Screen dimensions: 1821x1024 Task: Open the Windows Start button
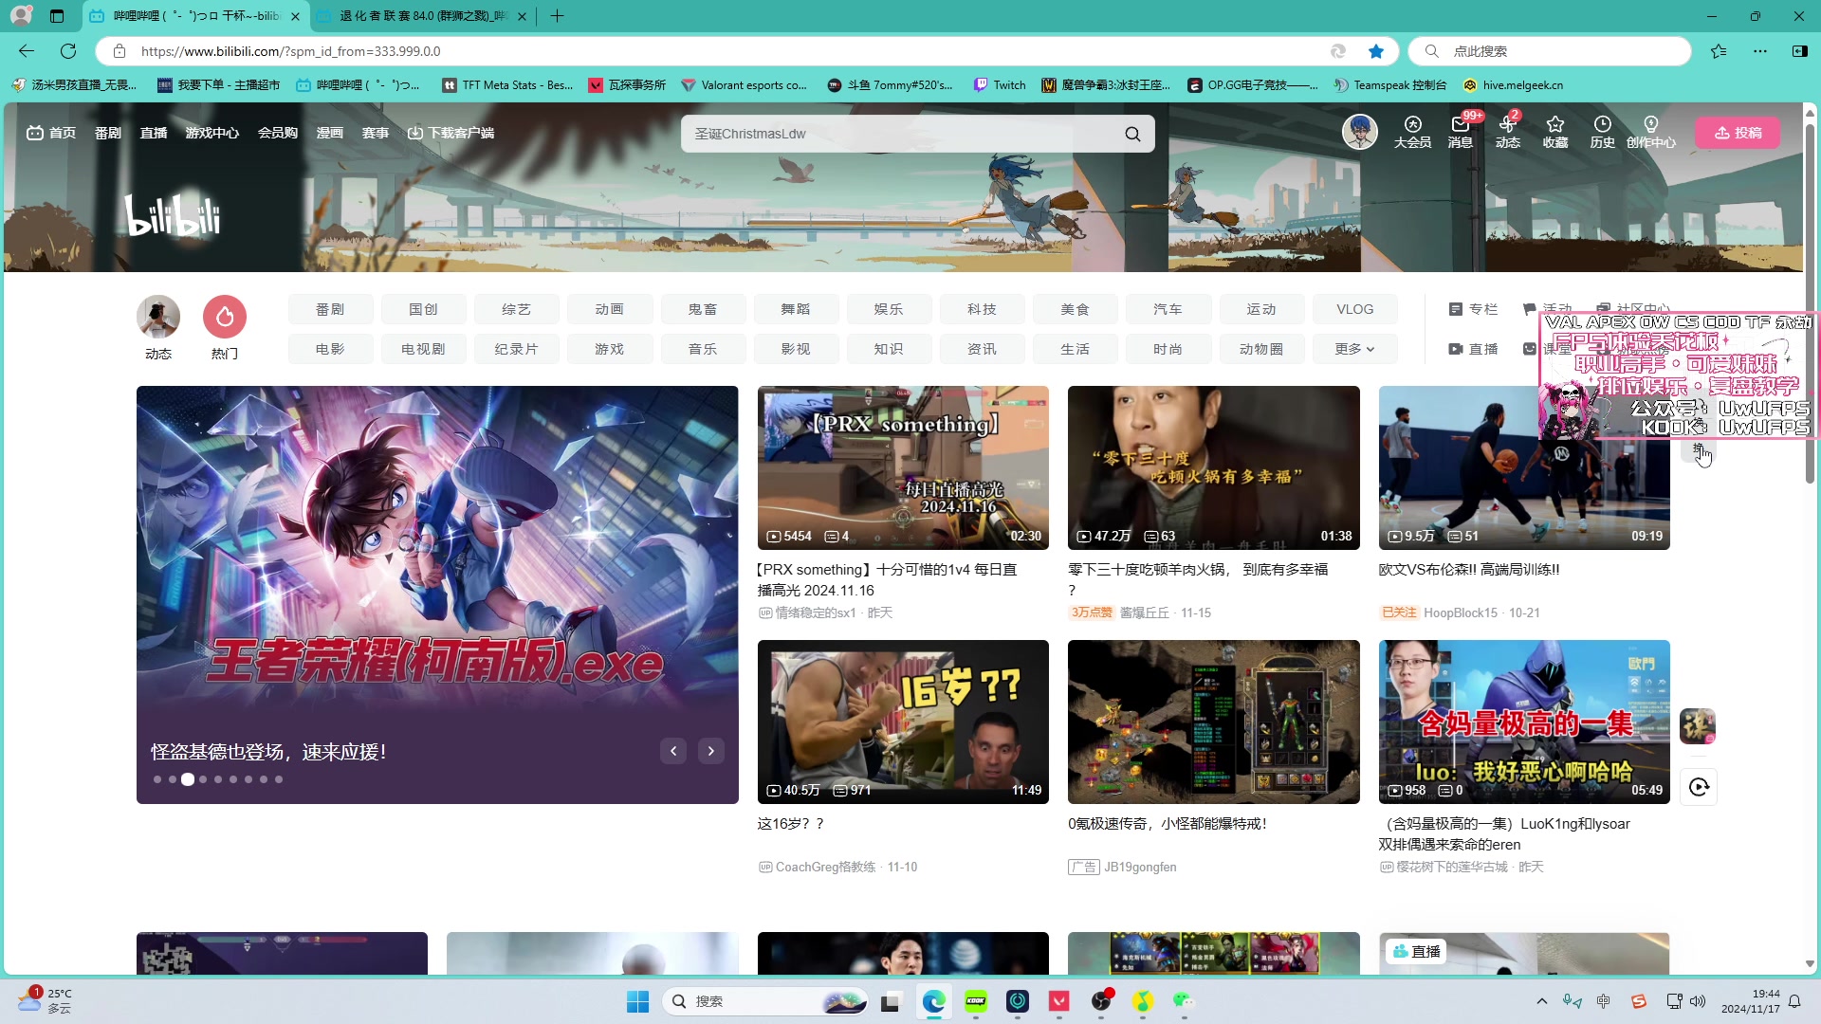click(637, 1001)
